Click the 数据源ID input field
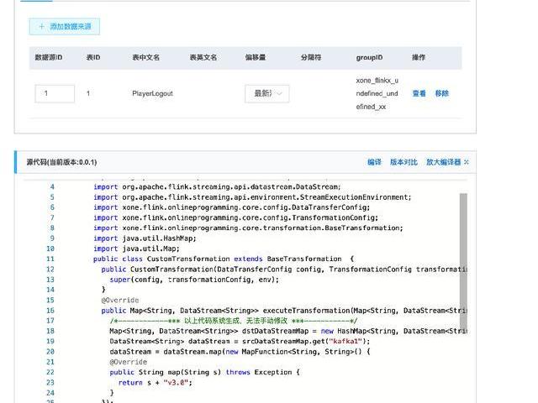 click(x=55, y=94)
